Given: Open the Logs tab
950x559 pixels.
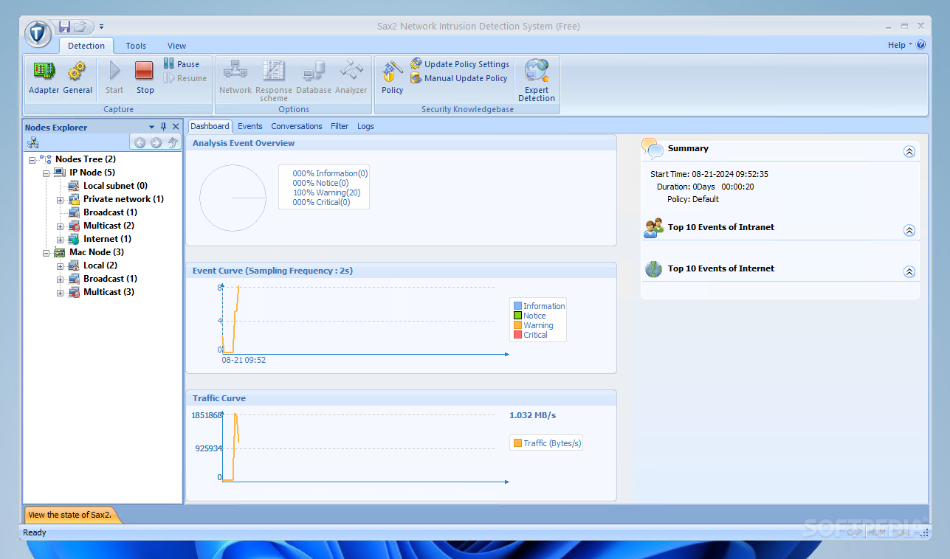Looking at the screenshot, I should [365, 126].
